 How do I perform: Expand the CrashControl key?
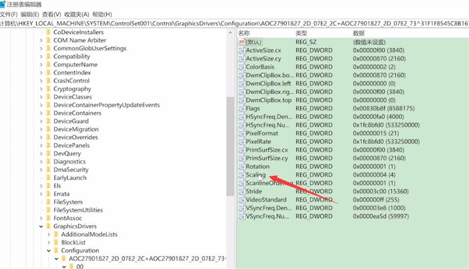click(x=41, y=80)
